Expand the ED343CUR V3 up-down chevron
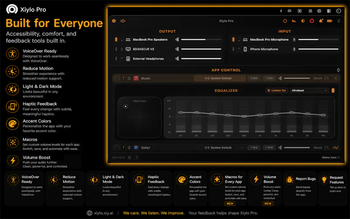The width and height of the screenshot is (350, 219). click(122, 49)
